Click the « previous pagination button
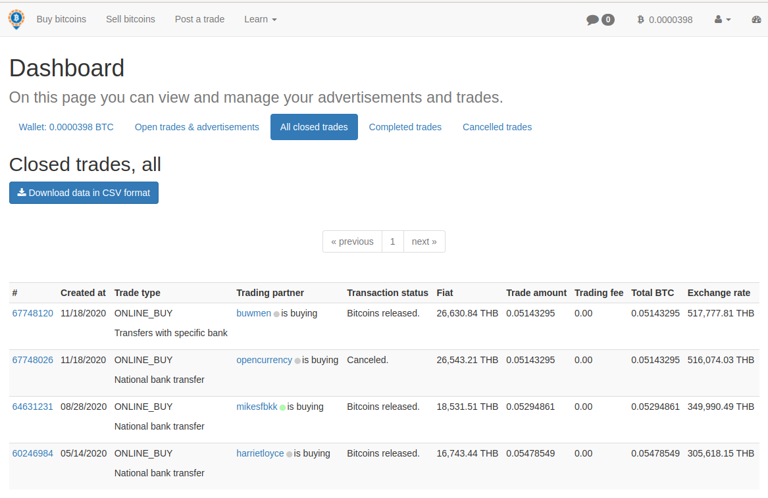 [x=352, y=241]
